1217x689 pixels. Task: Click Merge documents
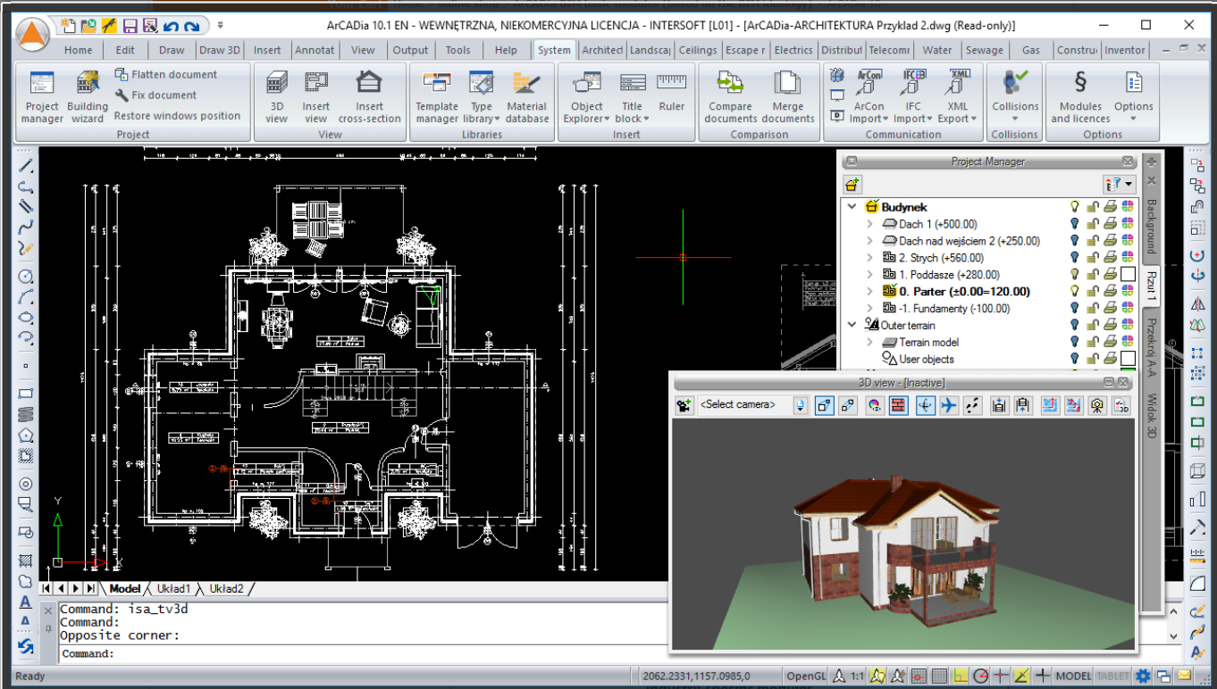pyautogui.click(x=788, y=97)
